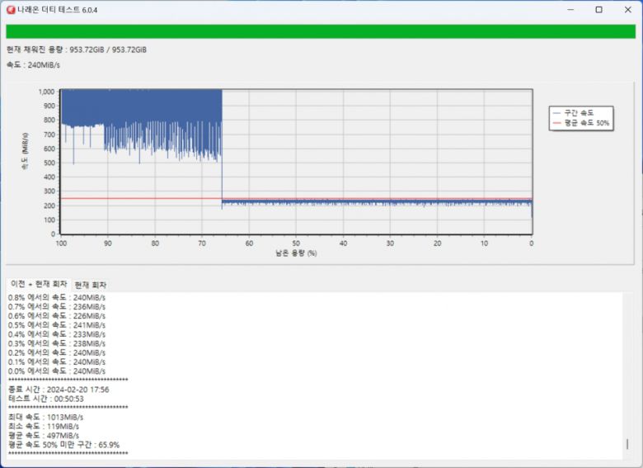This screenshot has height=468, width=643.
Task: Select the 이전 + 현재 회차 tab
Action: (39, 284)
